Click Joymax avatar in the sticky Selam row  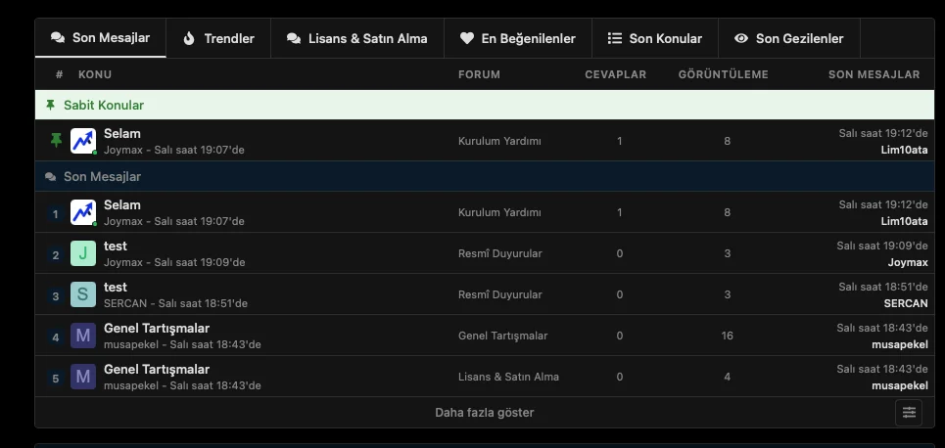83,141
